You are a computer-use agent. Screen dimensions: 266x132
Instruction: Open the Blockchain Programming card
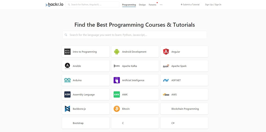184,109
